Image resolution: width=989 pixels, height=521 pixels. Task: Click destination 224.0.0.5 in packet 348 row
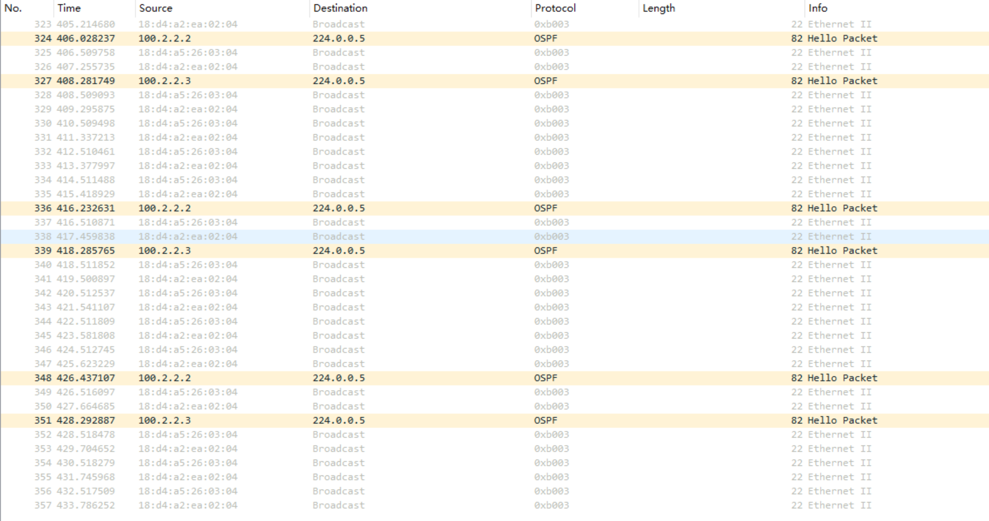click(339, 378)
